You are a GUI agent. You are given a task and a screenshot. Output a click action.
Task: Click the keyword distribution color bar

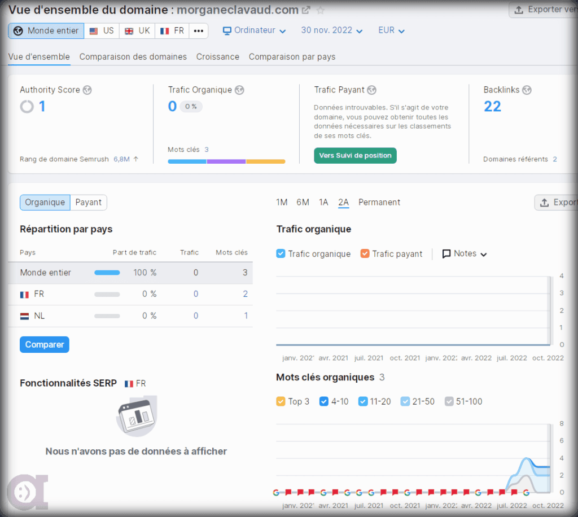point(226,161)
